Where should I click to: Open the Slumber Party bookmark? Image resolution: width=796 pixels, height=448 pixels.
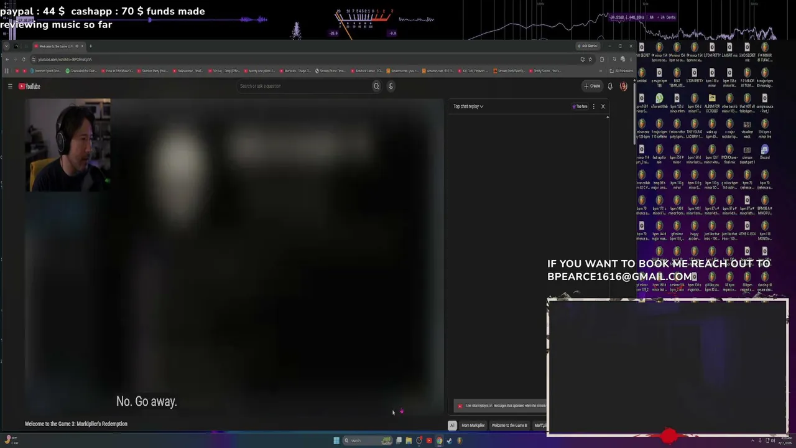[x=153, y=71]
